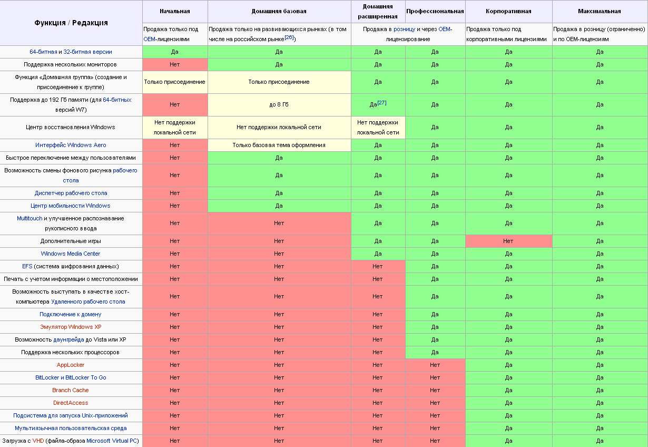Viewport: 648px width, 447px height.
Task: Click red Нет cell in Дополнительные игры row under Корпоративная
Action: coord(508,241)
